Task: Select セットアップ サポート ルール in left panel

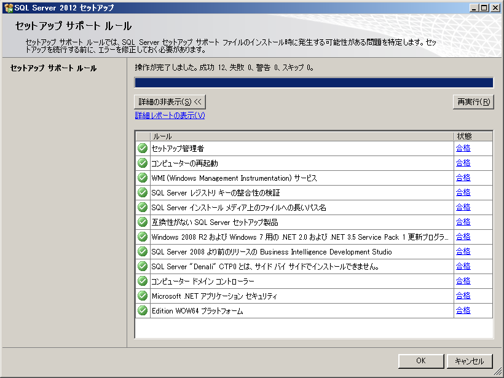Action: click(x=53, y=68)
